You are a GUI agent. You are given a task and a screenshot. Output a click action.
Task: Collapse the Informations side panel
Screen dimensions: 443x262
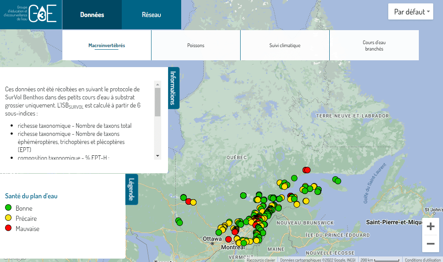click(x=174, y=87)
